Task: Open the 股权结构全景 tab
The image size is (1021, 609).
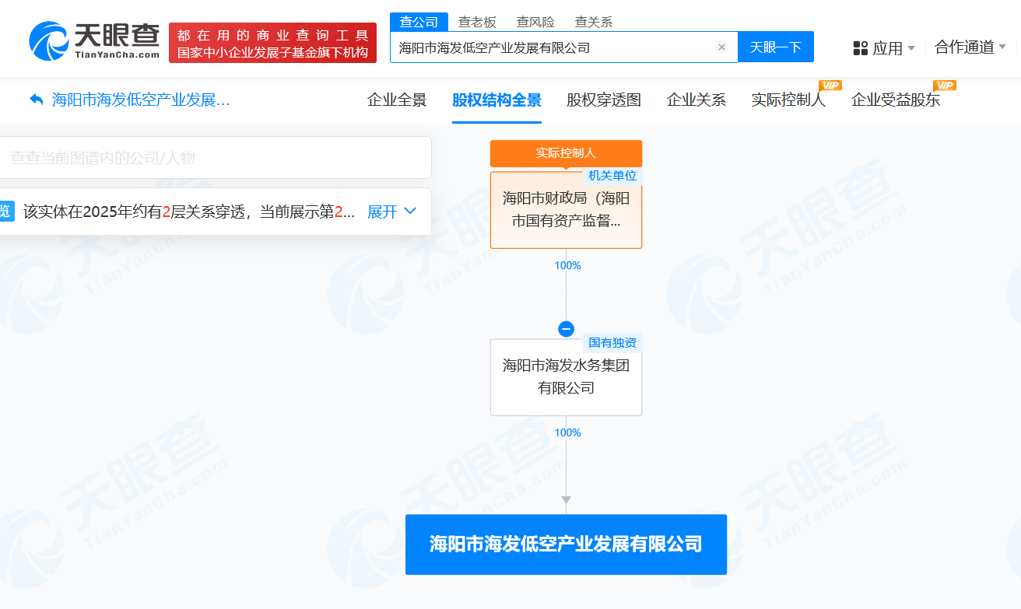Action: click(x=496, y=100)
